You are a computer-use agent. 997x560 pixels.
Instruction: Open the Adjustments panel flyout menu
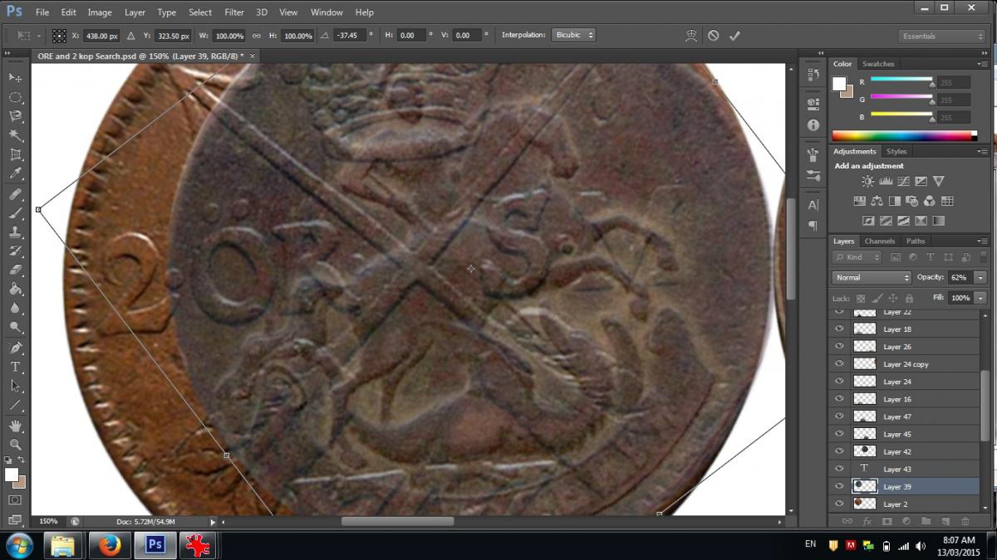click(984, 152)
